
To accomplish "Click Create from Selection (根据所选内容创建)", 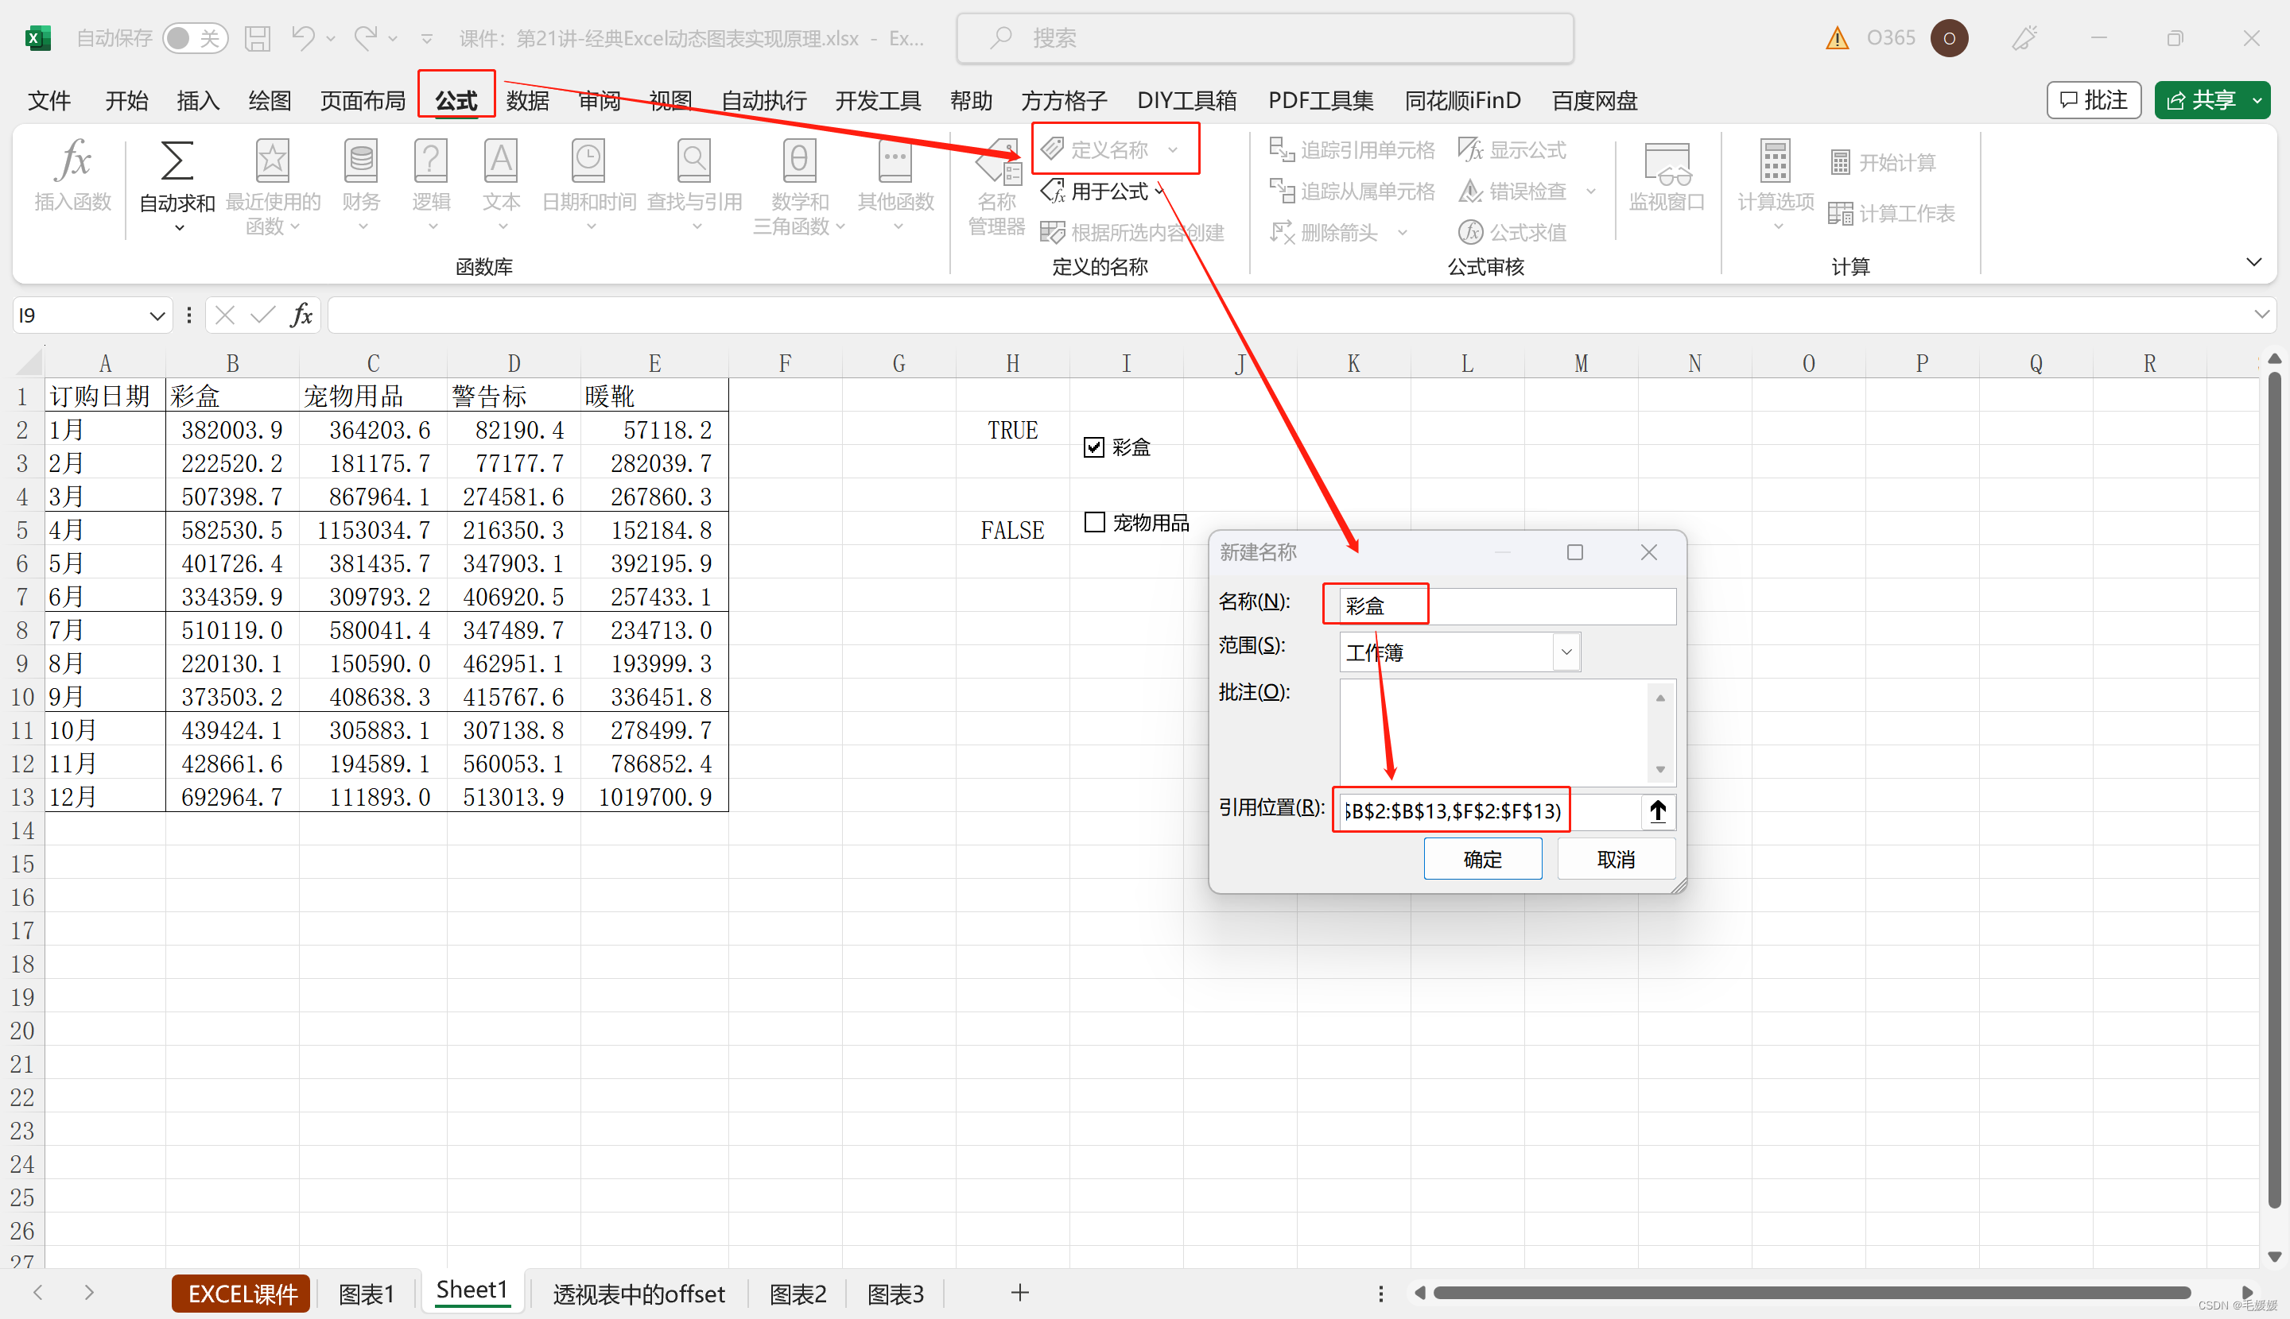I will [1133, 233].
